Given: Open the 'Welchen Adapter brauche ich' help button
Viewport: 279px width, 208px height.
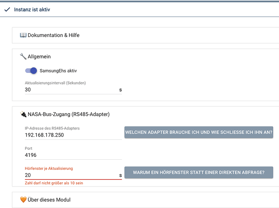Looking at the screenshot, I should coord(199,132).
